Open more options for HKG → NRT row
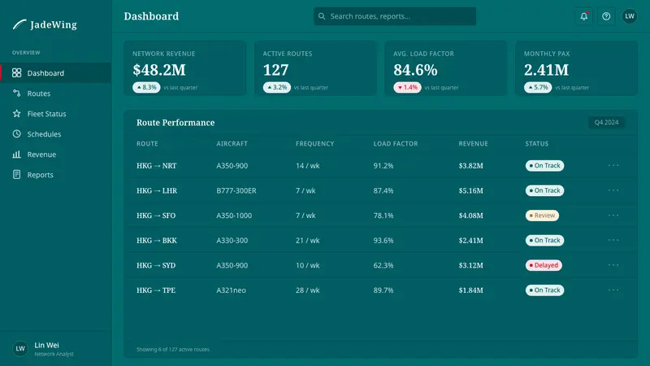This screenshot has height=366, width=650. (x=613, y=166)
